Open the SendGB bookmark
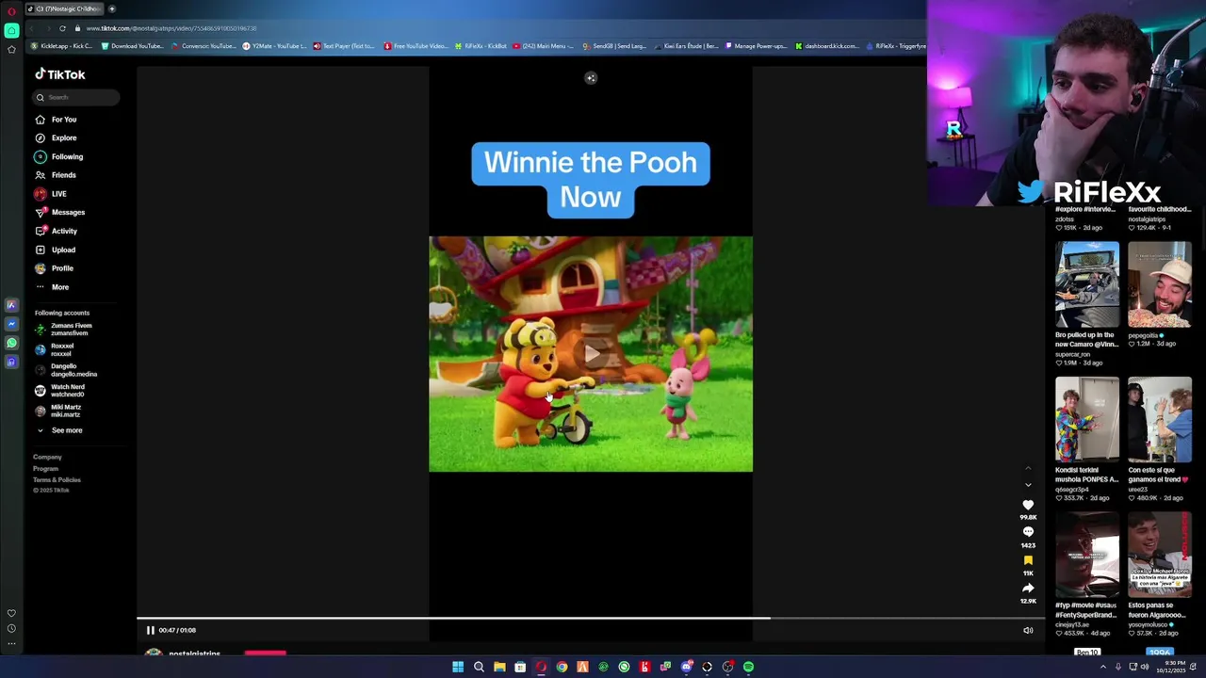 pos(615,46)
